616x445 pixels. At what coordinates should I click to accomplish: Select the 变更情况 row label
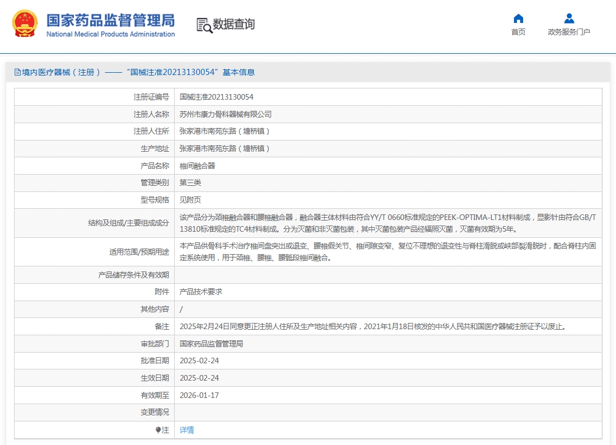155,412
